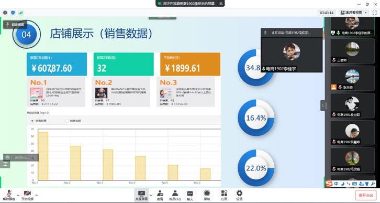Toggle the 锁定画面 pin lock
The height and width of the screenshot is (203, 380).
[15, 25]
